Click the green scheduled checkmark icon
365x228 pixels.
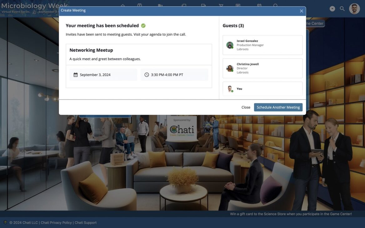click(x=143, y=26)
